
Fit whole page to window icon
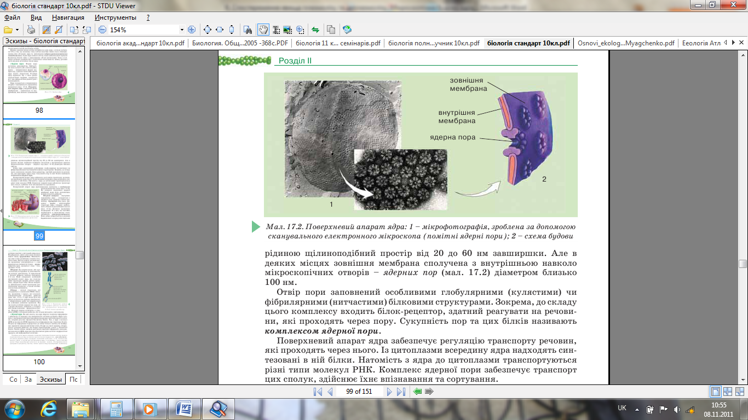208,30
